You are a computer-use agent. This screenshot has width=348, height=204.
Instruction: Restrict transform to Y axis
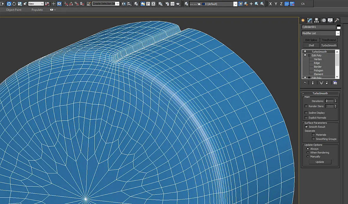[x=276, y=4]
